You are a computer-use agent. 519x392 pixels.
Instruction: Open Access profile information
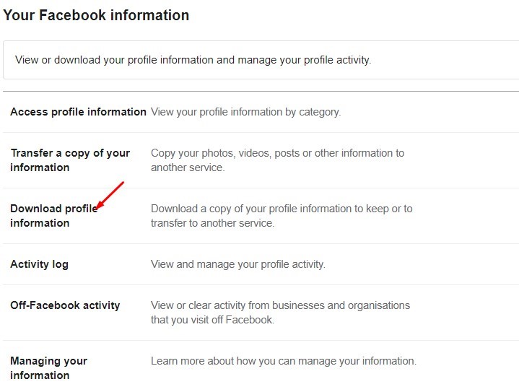pos(78,112)
